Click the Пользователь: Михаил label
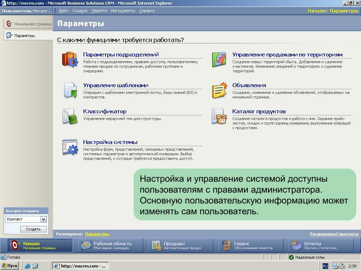 click(27, 11)
